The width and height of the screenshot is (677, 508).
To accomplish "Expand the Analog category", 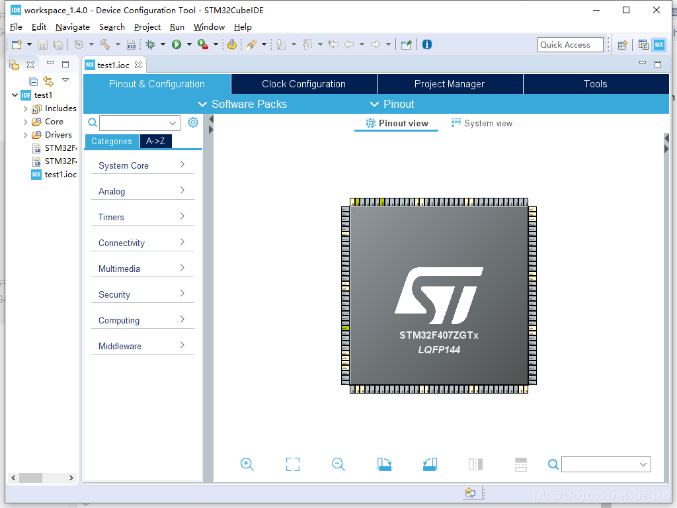I will pos(143,191).
